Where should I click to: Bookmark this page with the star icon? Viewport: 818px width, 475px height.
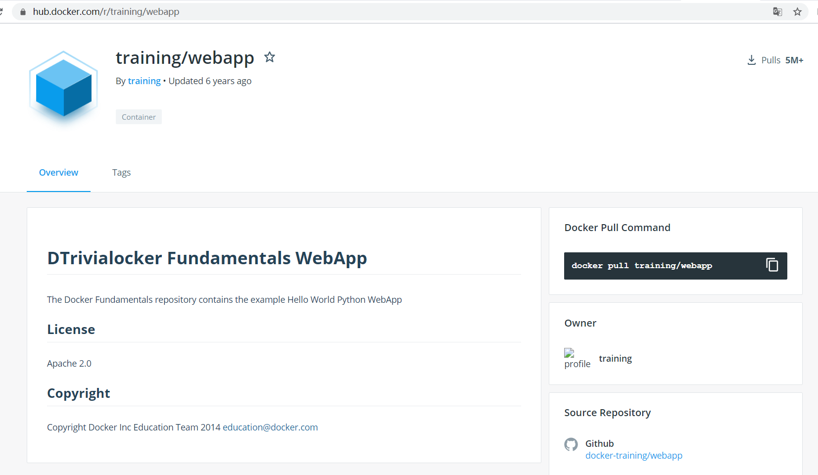point(797,12)
